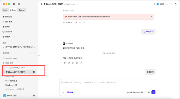This screenshot has width=180, height=99.
Task: Switch to the Code tab
Action: 13,10
